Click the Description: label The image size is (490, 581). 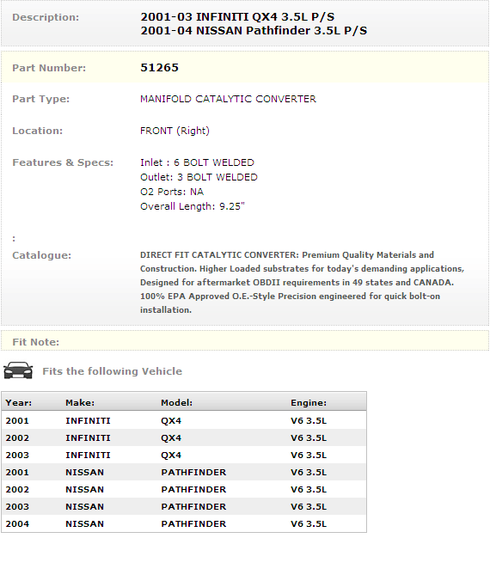[46, 17]
